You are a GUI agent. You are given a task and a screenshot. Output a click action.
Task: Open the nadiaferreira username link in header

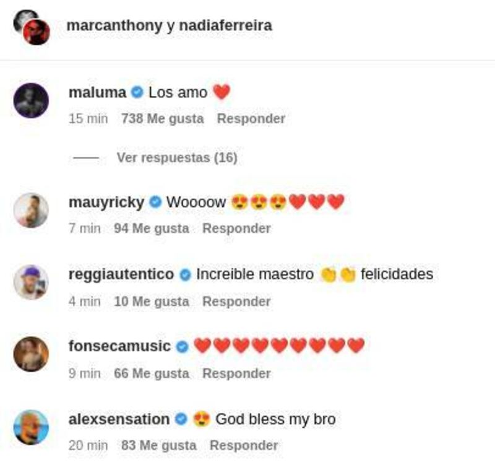(x=225, y=25)
